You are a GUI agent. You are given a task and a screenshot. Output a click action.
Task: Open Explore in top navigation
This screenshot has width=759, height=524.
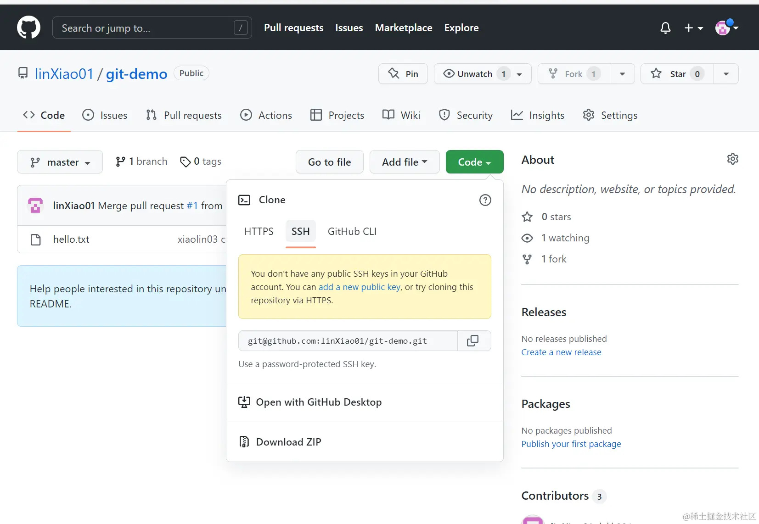point(461,28)
